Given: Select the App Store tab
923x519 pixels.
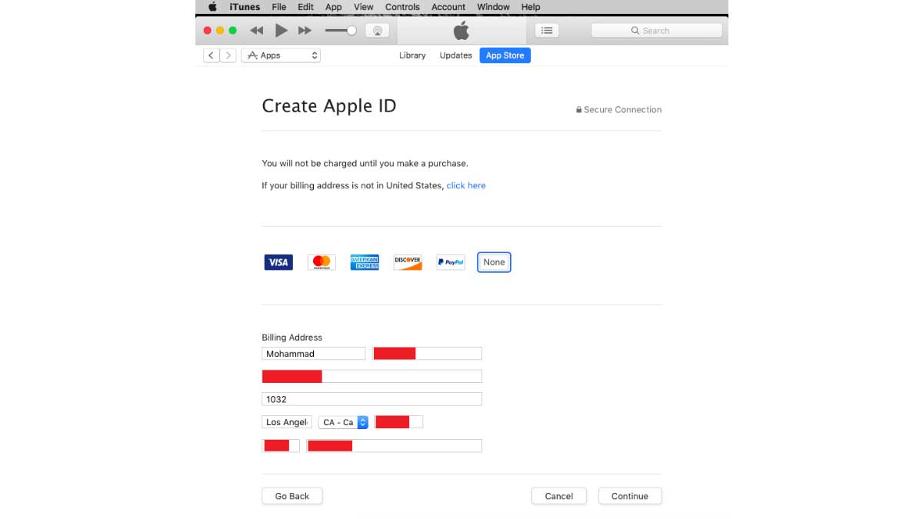Looking at the screenshot, I should [505, 55].
